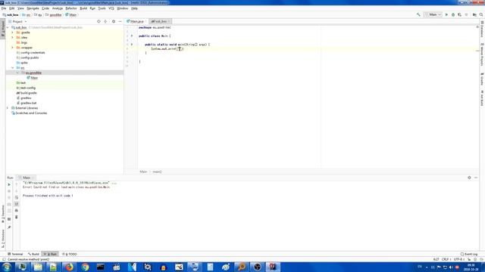Click the Build project hammer icon
Image resolution: width=485 pixels, height=272 pixels.
click(418, 14)
